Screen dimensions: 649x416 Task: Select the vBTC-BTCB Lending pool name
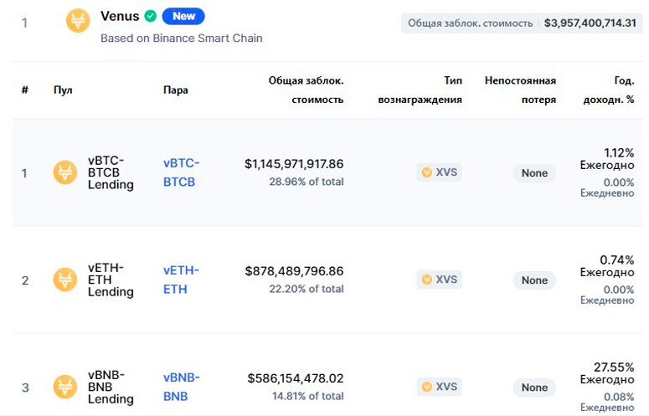tap(111, 172)
